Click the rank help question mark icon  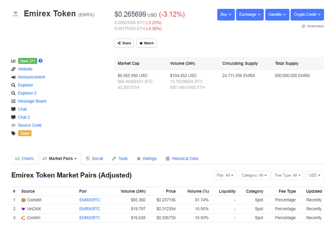[x=41, y=61]
